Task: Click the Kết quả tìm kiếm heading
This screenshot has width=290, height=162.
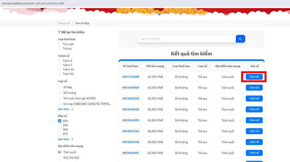Action: tap(191, 54)
